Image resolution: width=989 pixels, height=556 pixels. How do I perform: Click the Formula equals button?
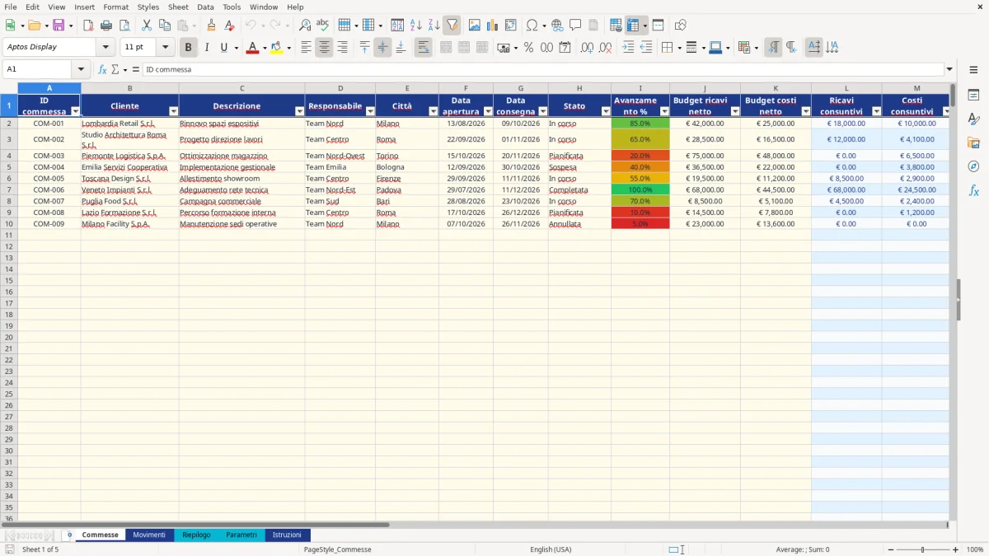click(136, 70)
